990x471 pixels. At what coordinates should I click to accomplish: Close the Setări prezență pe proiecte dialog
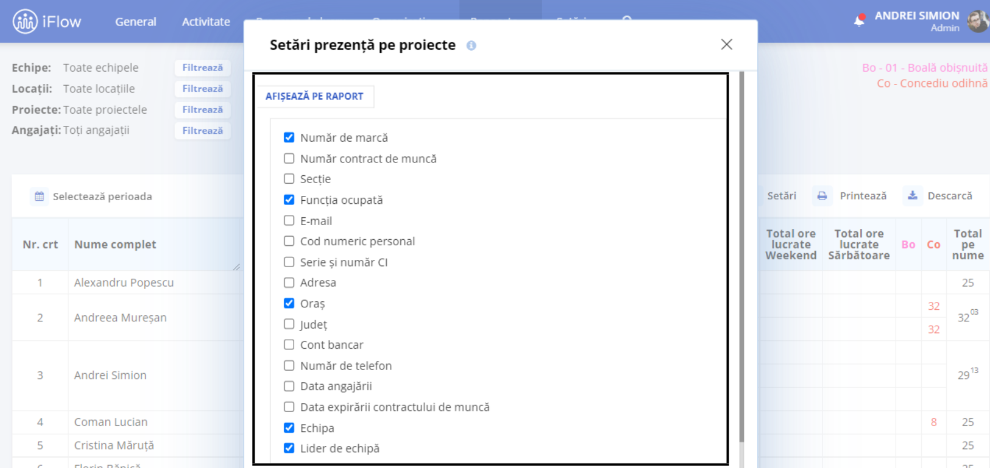726,44
